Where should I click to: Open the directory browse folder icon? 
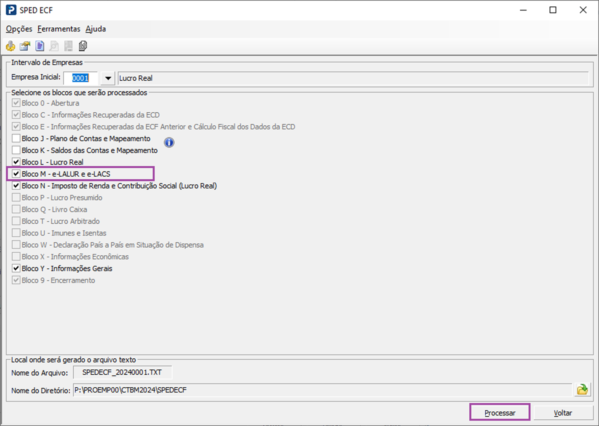pyautogui.click(x=582, y=389)
